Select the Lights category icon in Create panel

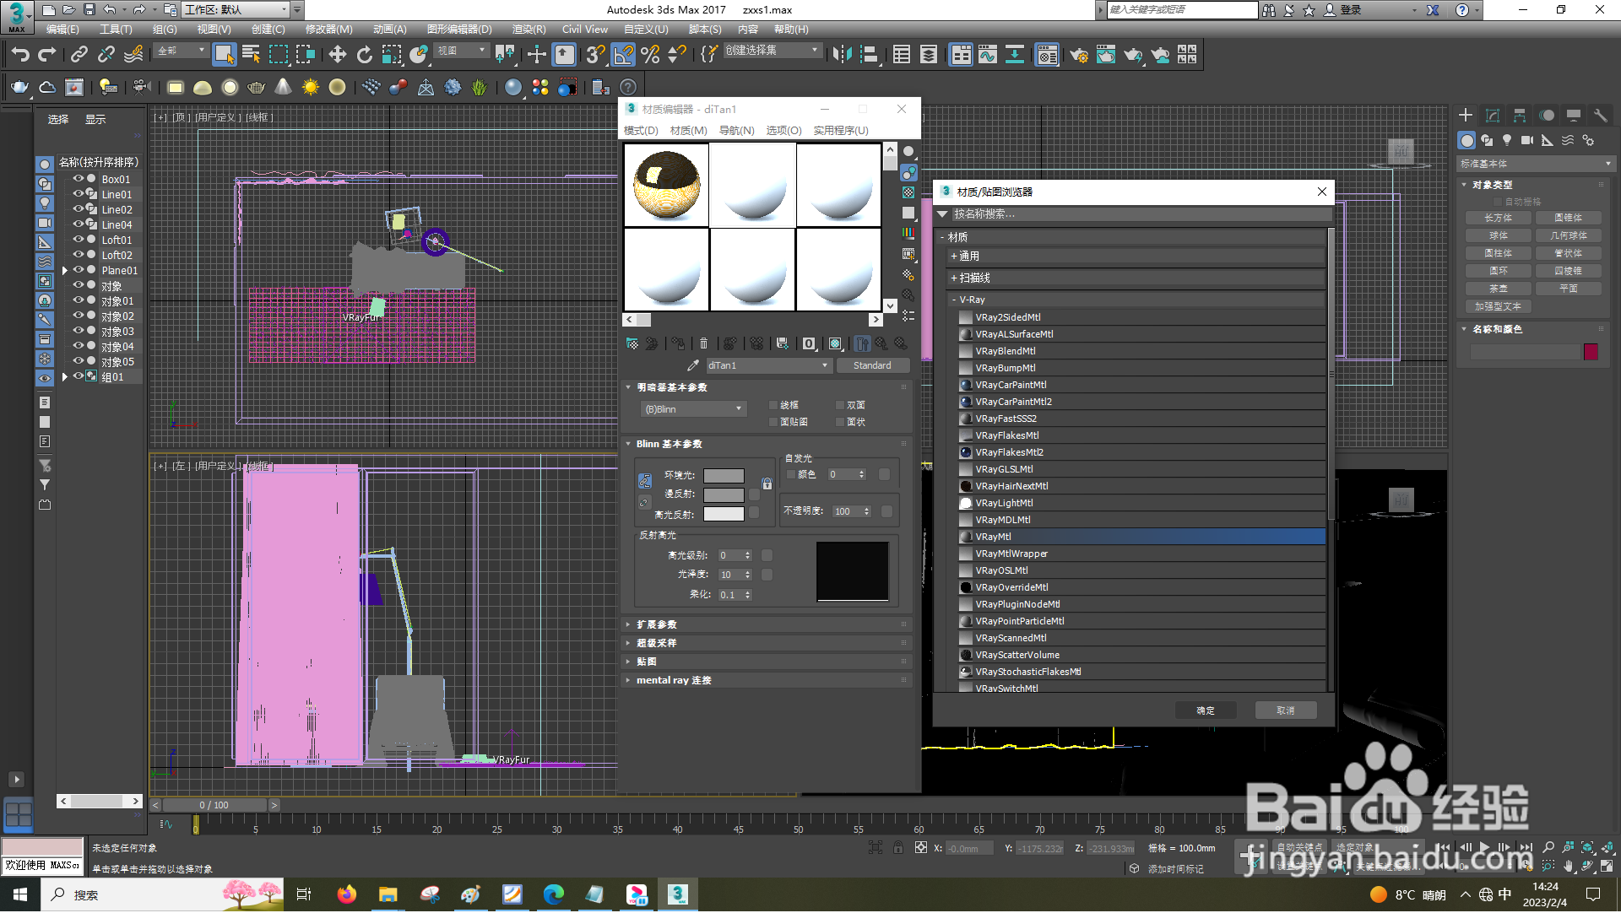pyautogui.click(x=1507, y=140)
